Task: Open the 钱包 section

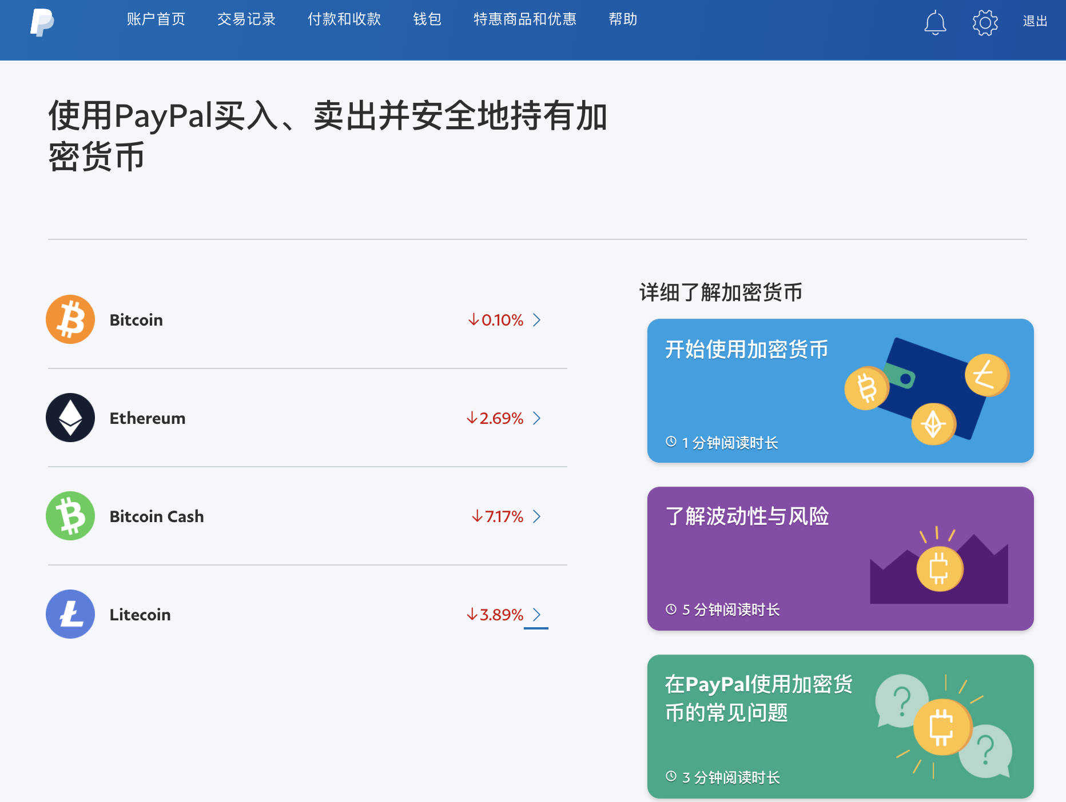Action: point(425,19)
